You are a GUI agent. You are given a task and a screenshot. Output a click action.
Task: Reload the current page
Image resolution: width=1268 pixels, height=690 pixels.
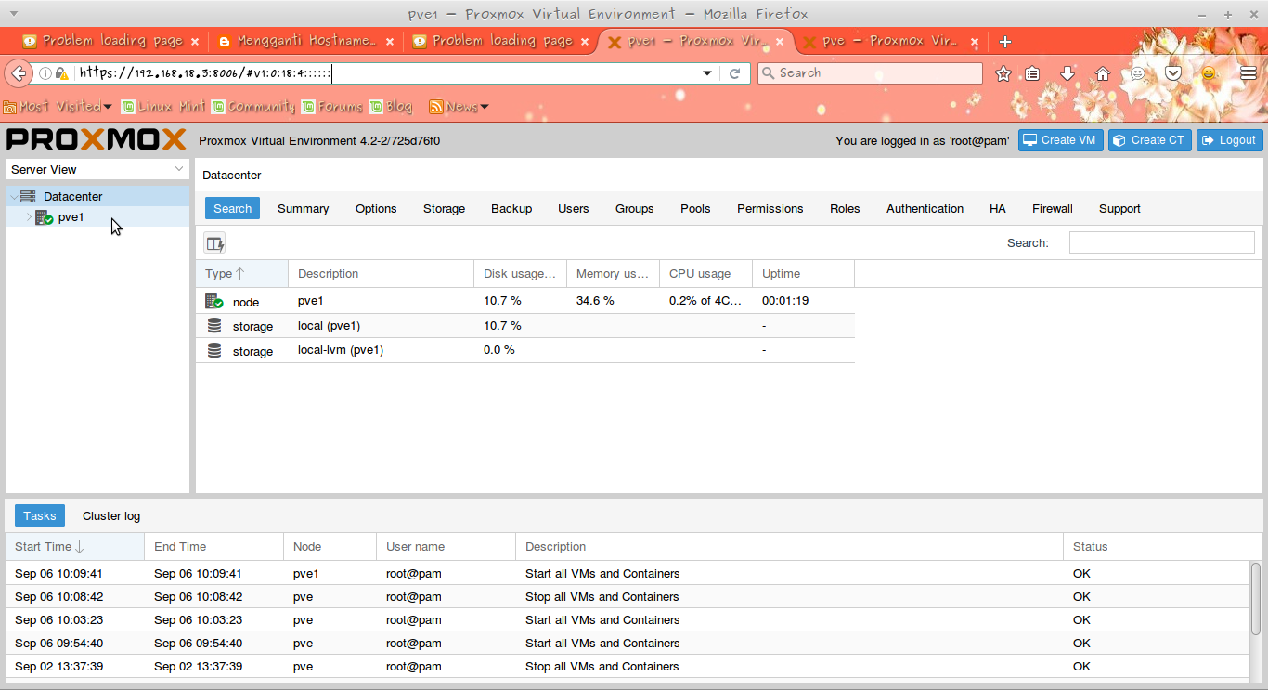[x=734, y=73]
